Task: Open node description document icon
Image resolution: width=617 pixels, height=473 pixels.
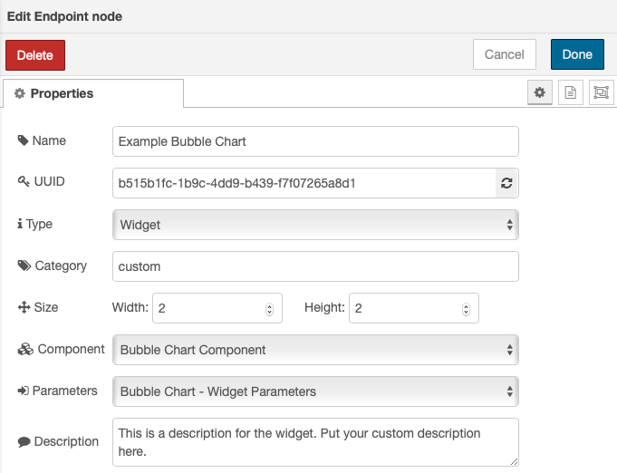Action: click(570, 92)
